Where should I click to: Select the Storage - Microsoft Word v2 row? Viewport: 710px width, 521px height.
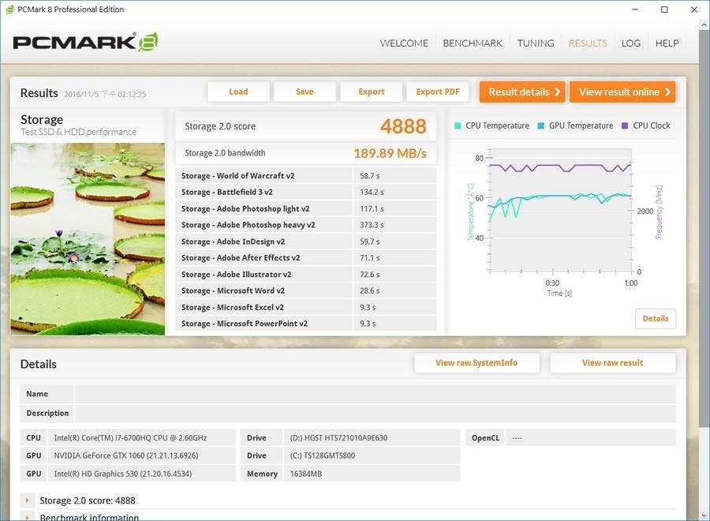coord(305,290)
